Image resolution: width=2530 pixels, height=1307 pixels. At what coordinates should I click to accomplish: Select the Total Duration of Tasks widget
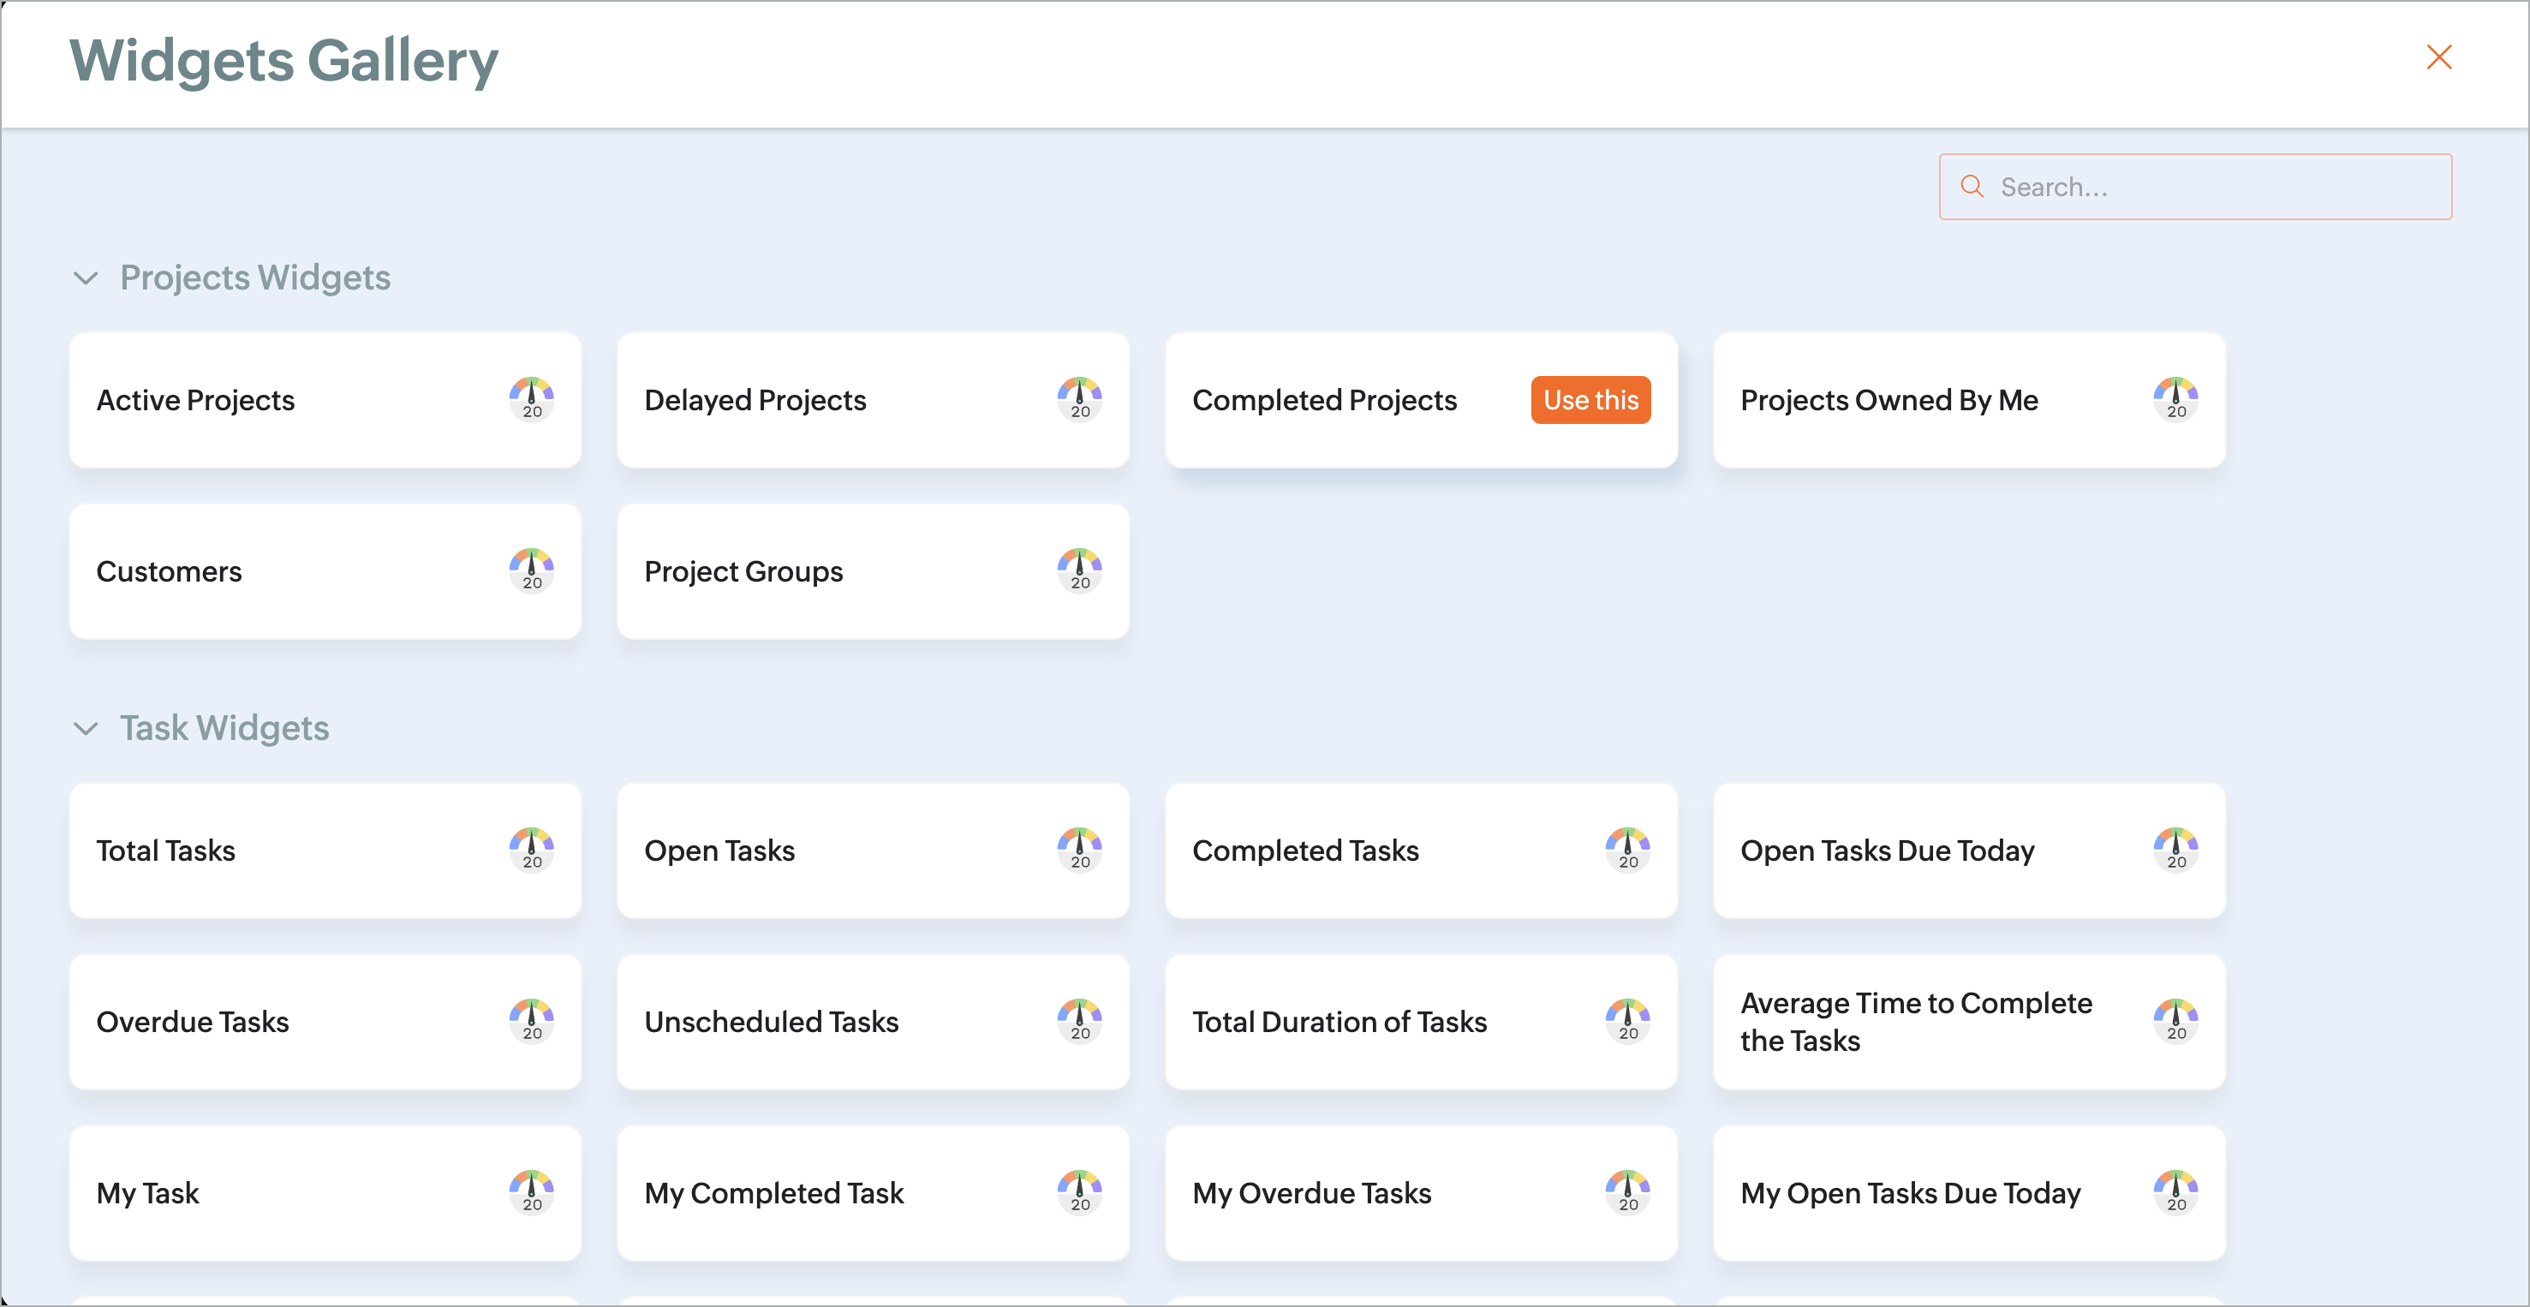coord(1340,1021)
